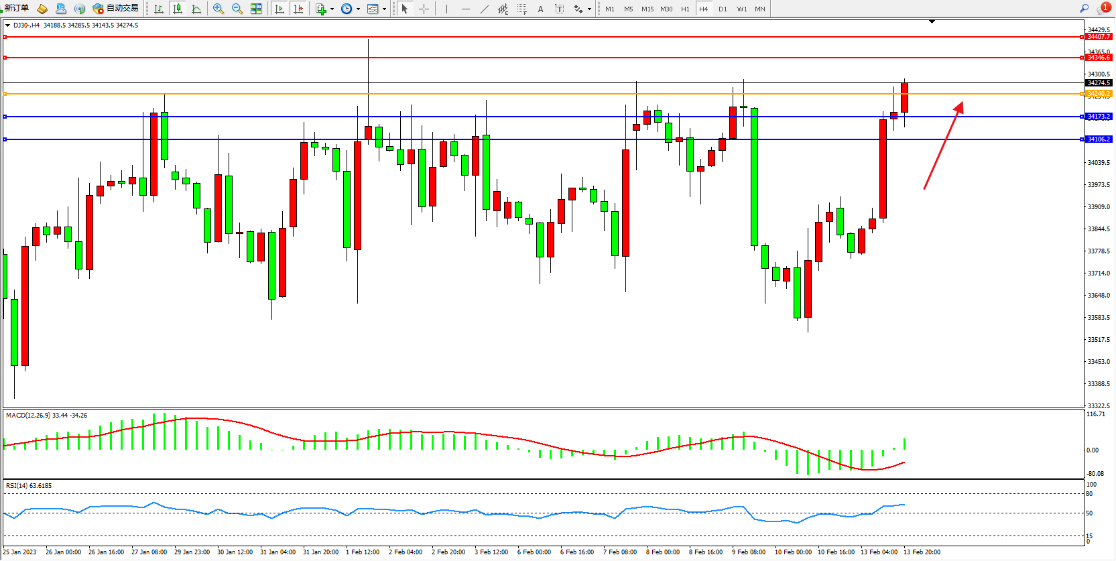Tile windows using the grid icon
The width and height of the screenshot is (1116, 561).
(x=256, y=9)
